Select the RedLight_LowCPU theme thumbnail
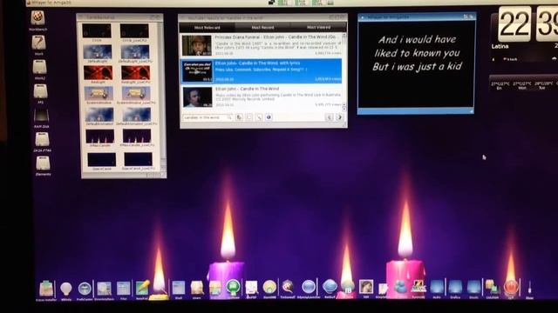This screenshot has width=558, height=313. tap(136, 73)
